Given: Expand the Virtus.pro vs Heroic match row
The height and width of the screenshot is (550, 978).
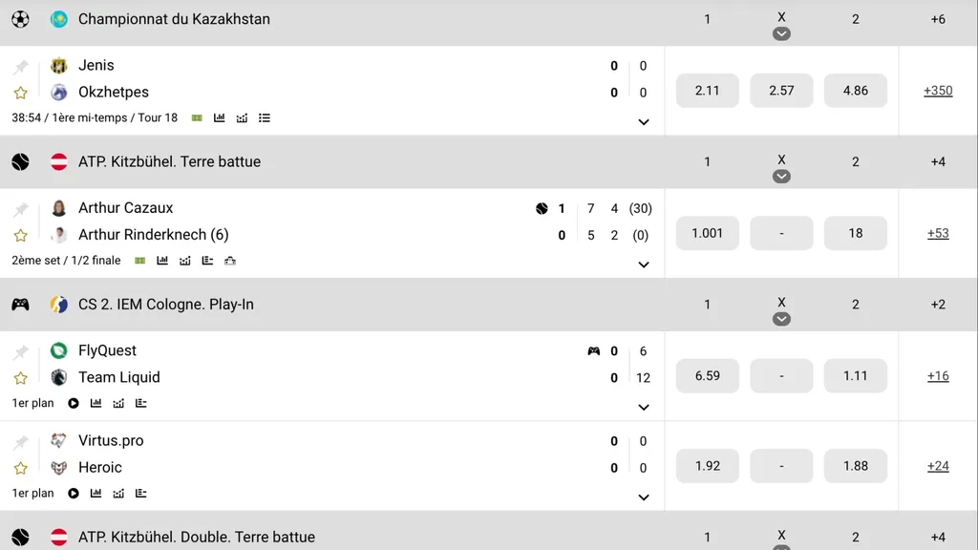Looking at the screenshot, I should (x=644, y=497).
